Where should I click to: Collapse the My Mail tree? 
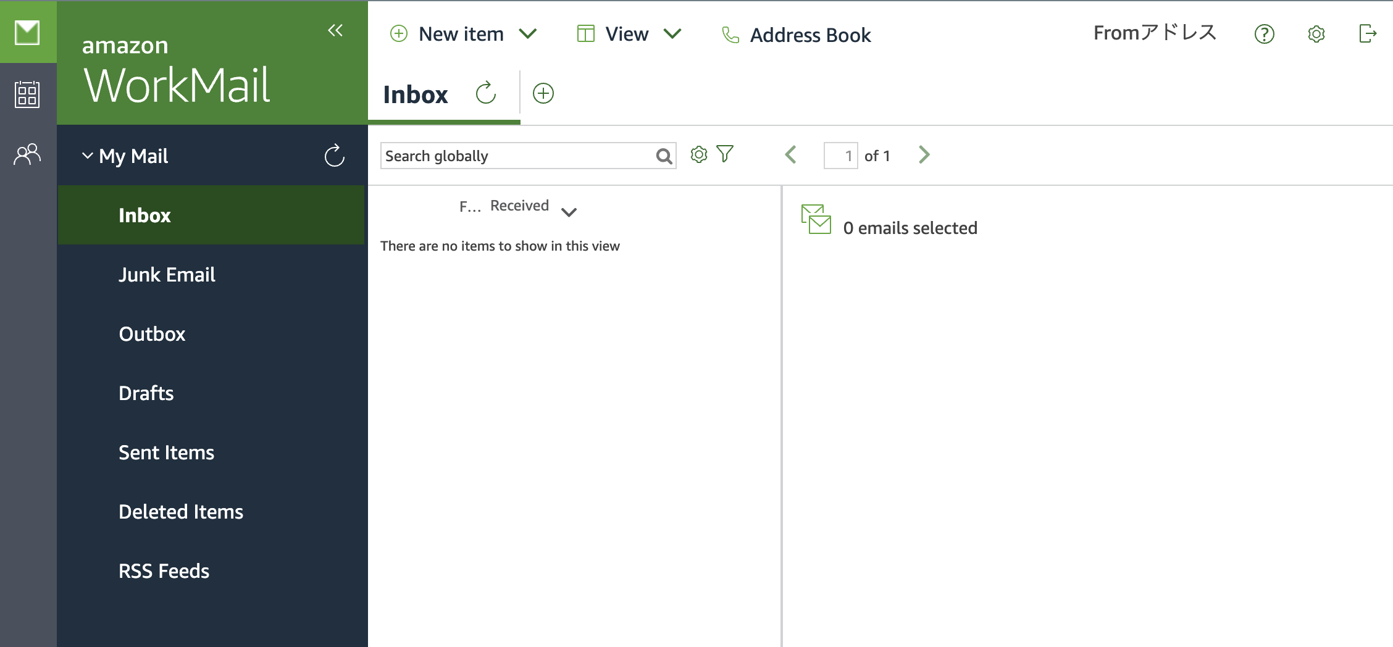tap(88, 156)
